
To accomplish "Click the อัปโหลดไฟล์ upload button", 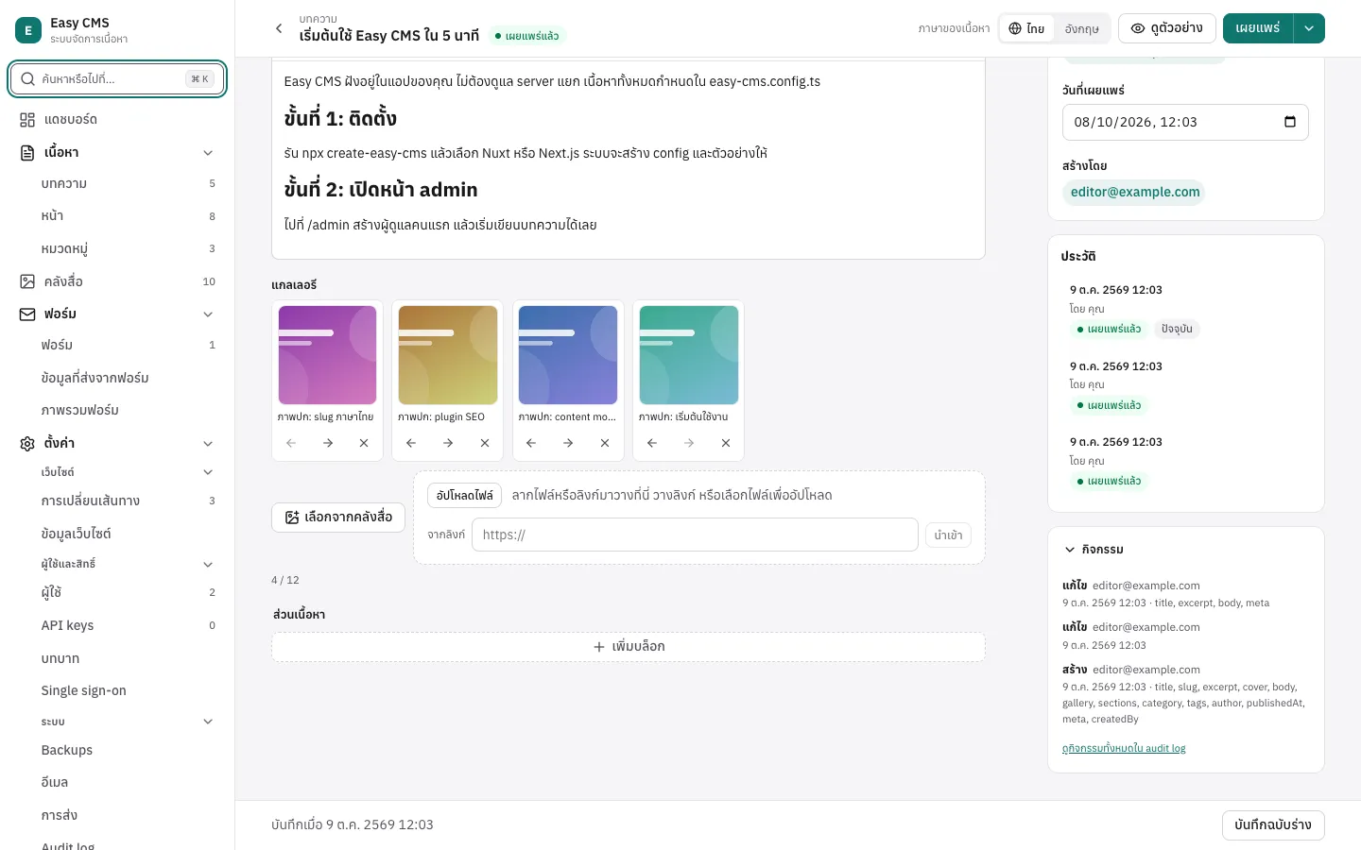I will (x=465, y=495).
